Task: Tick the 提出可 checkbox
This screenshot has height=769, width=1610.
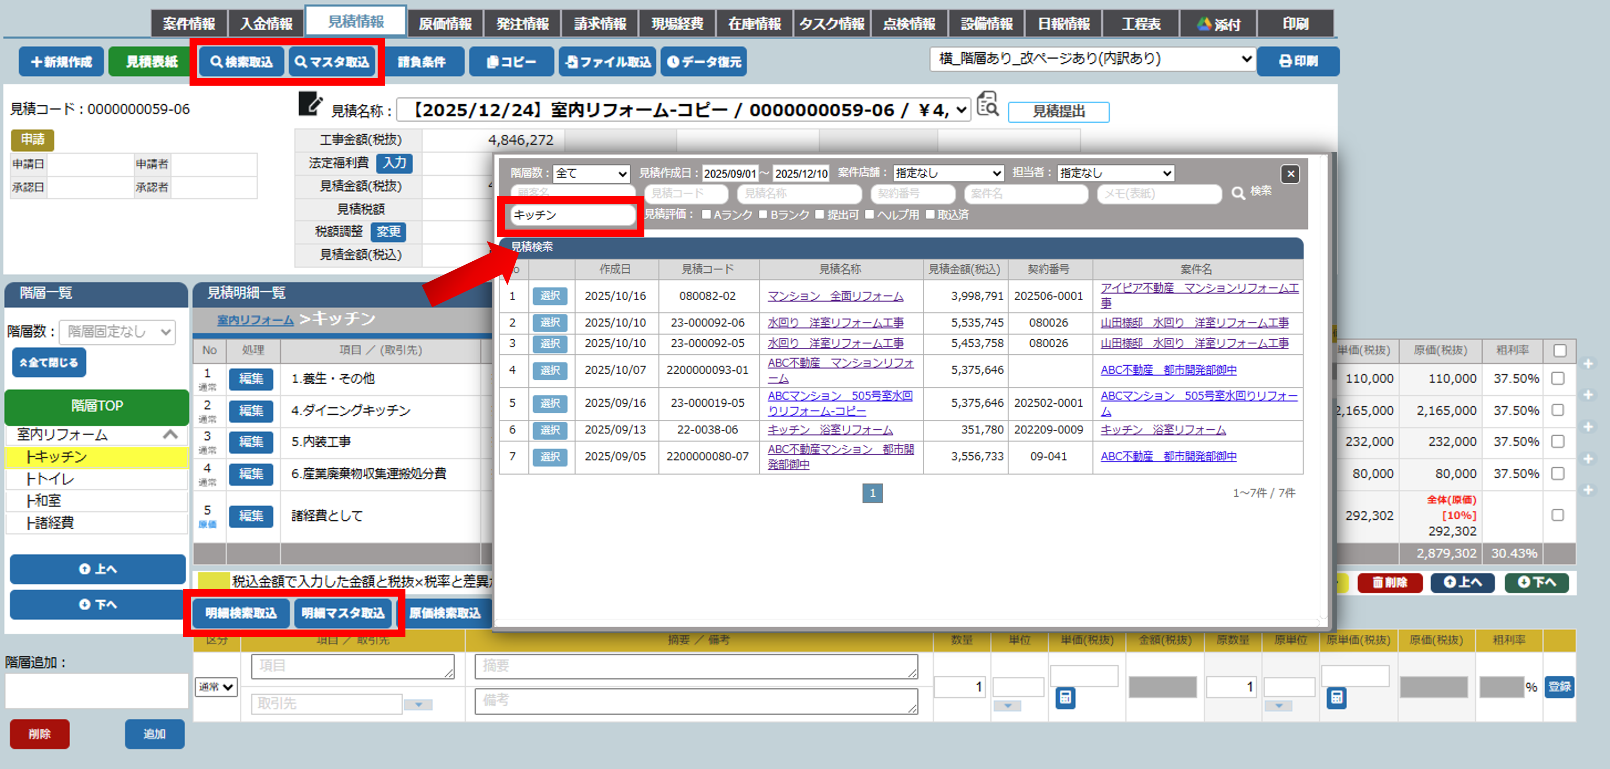Action: (x=819, y=214)
